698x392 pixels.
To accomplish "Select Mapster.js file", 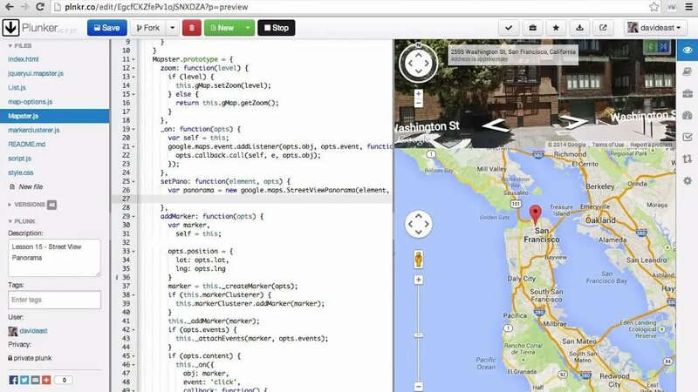I will click(x=54, y=116).
